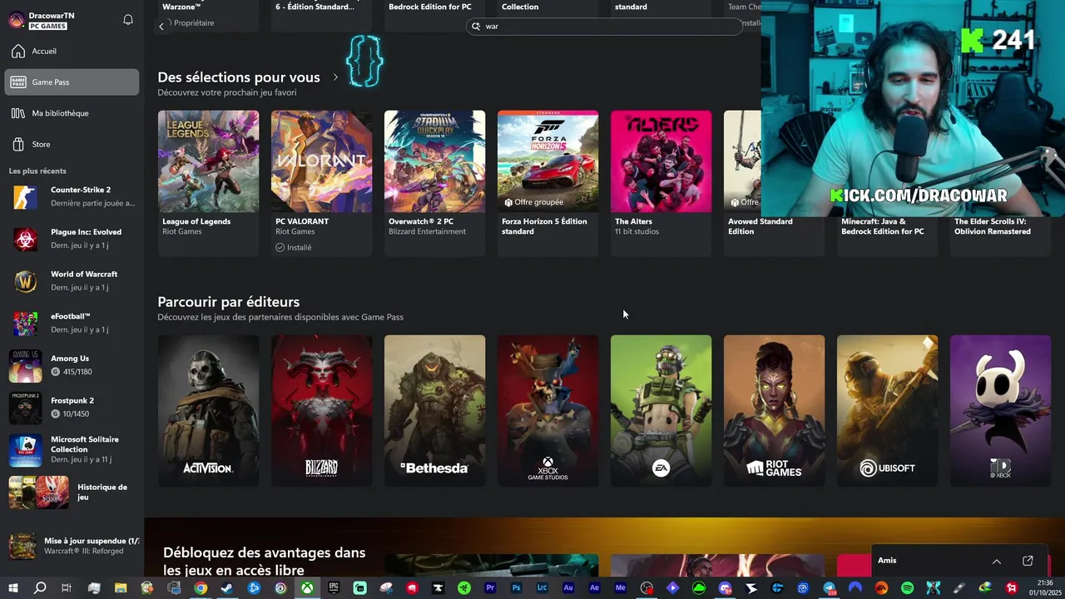Image resolution: width=1065 pixels, height=599 pixels.
Task: Open Ma bibliothèque in the sidebar
Action: [x=72, y=113]
